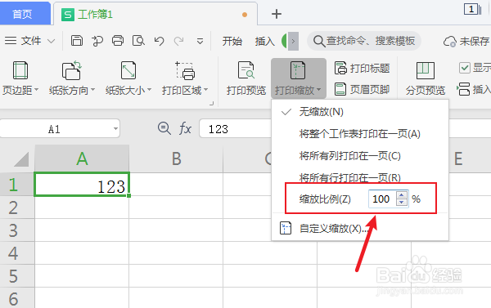
Task: Select column B header
Action: tap(176, 158)
